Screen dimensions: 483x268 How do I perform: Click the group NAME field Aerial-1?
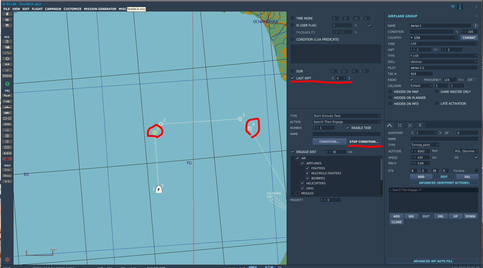[x=440, y=26]
